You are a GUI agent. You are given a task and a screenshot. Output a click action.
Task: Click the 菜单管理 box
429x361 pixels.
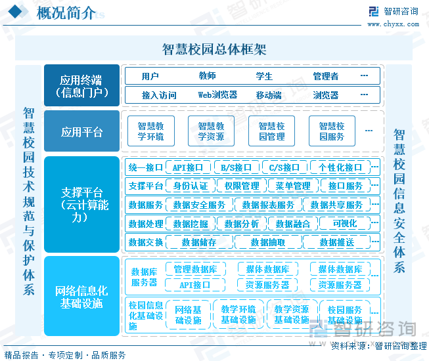[293, 186]
